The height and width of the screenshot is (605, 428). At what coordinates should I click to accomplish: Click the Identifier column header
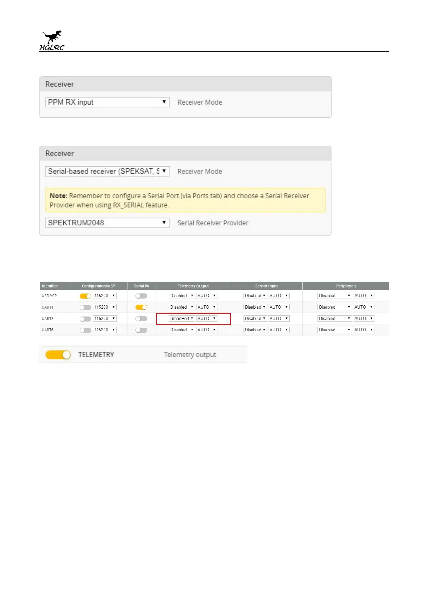tap(54, 286)
